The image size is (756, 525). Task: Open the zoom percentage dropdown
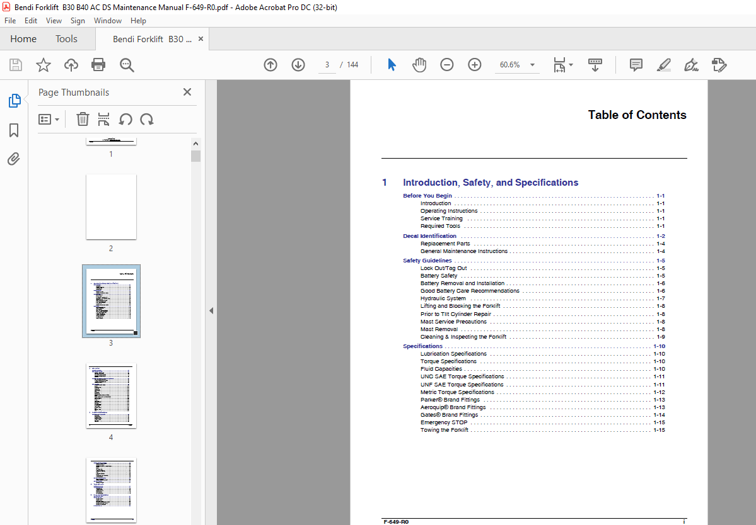532,65
